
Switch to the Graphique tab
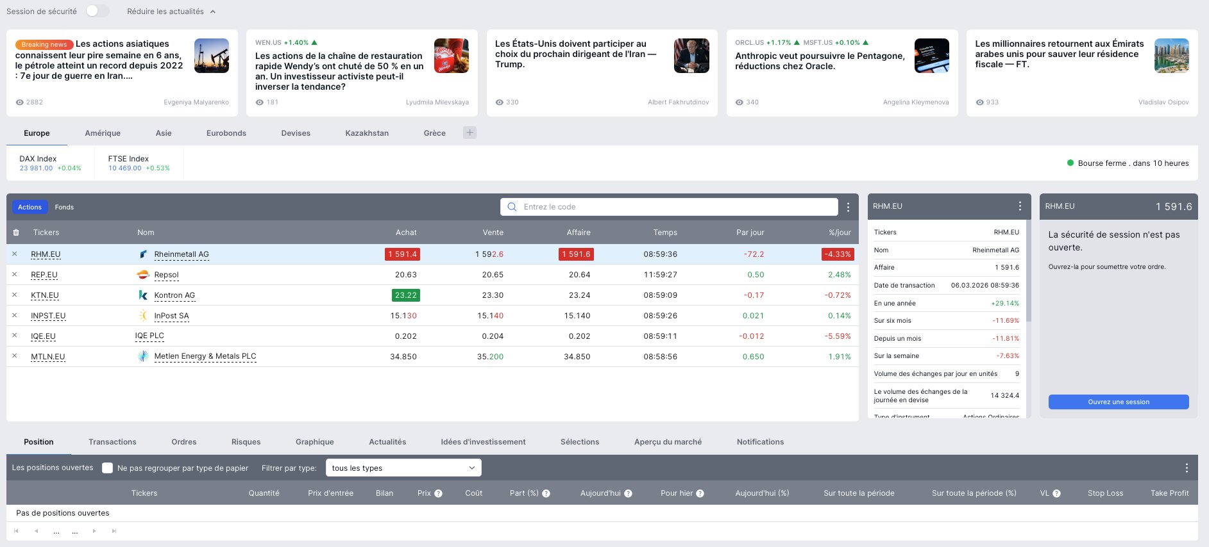[315, 442]
